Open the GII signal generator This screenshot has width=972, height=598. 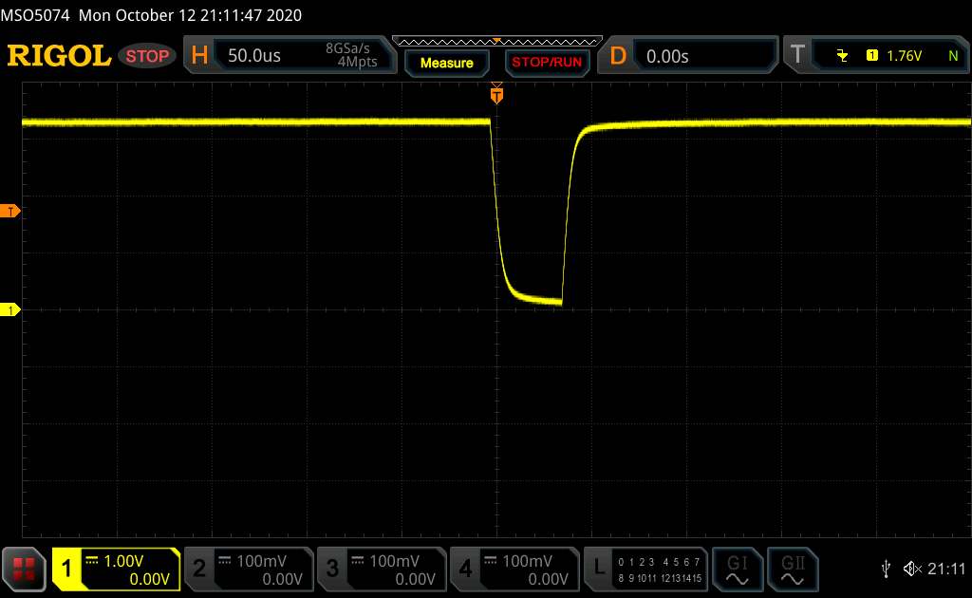tap(793, 569)
